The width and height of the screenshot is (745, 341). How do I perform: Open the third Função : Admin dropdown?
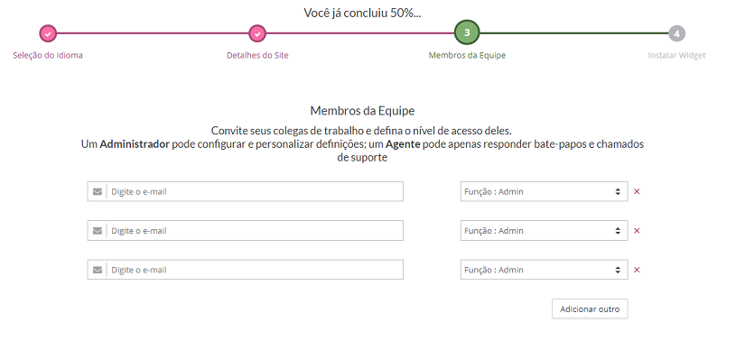(x=544, y=270)
